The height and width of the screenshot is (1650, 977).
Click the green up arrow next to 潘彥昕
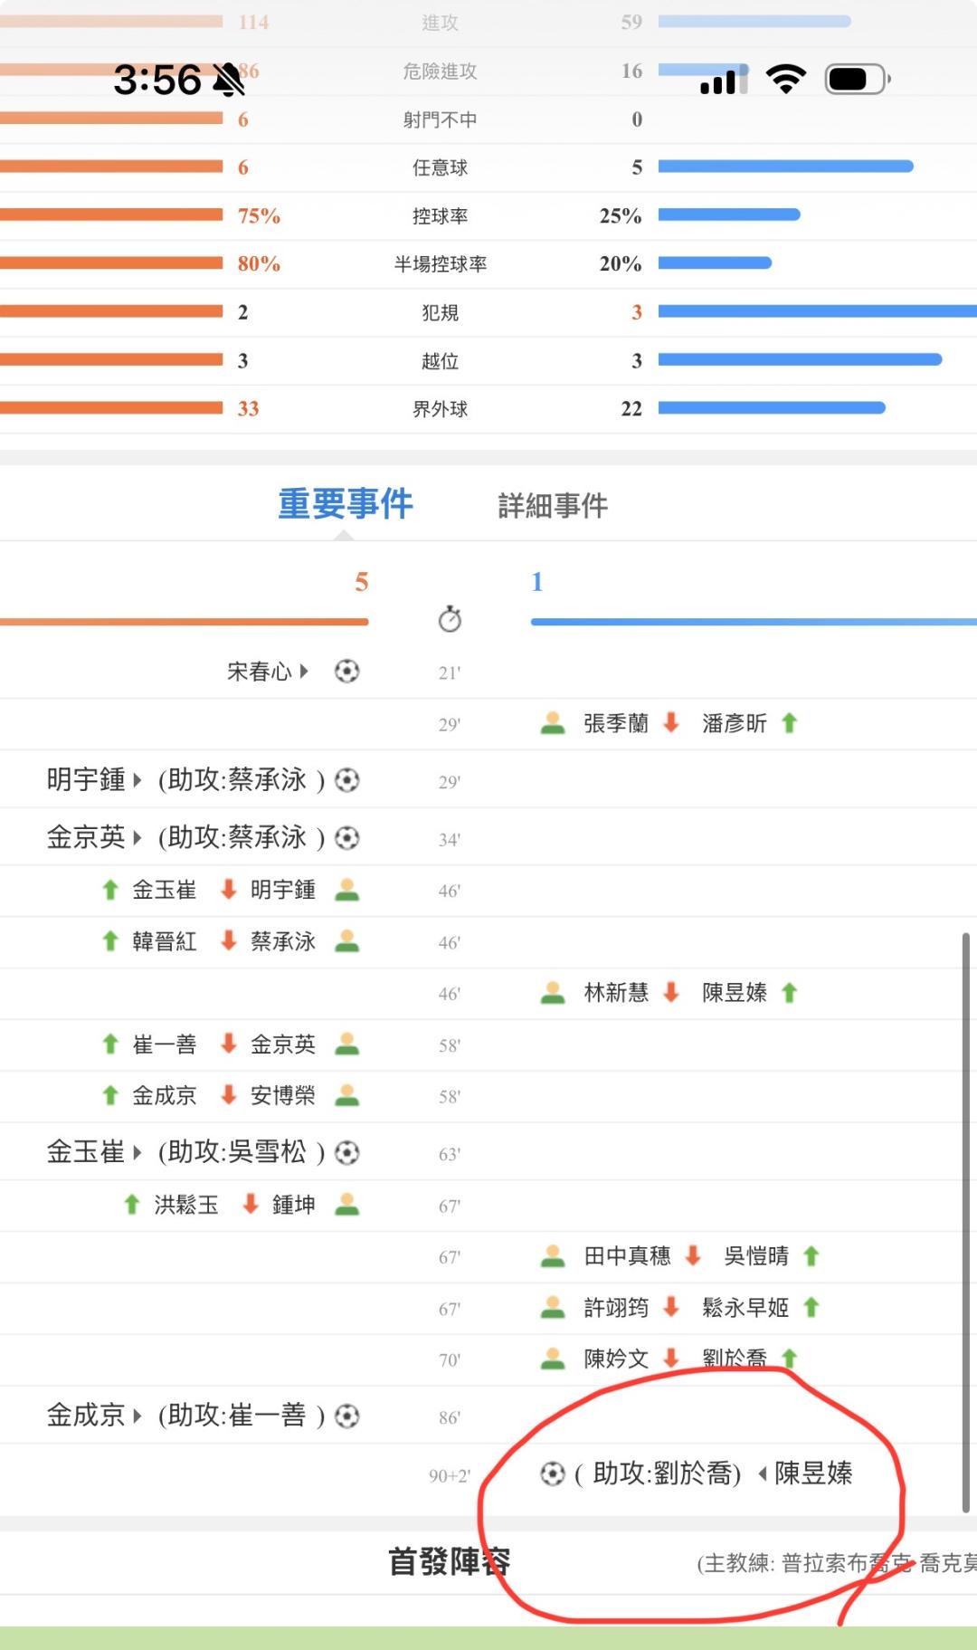pyautogui.click(x=789, y=723)
